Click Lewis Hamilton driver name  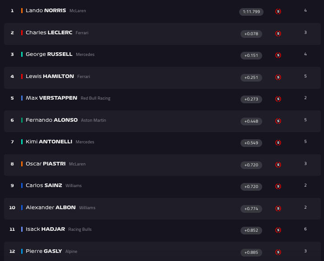click(50, 76)
